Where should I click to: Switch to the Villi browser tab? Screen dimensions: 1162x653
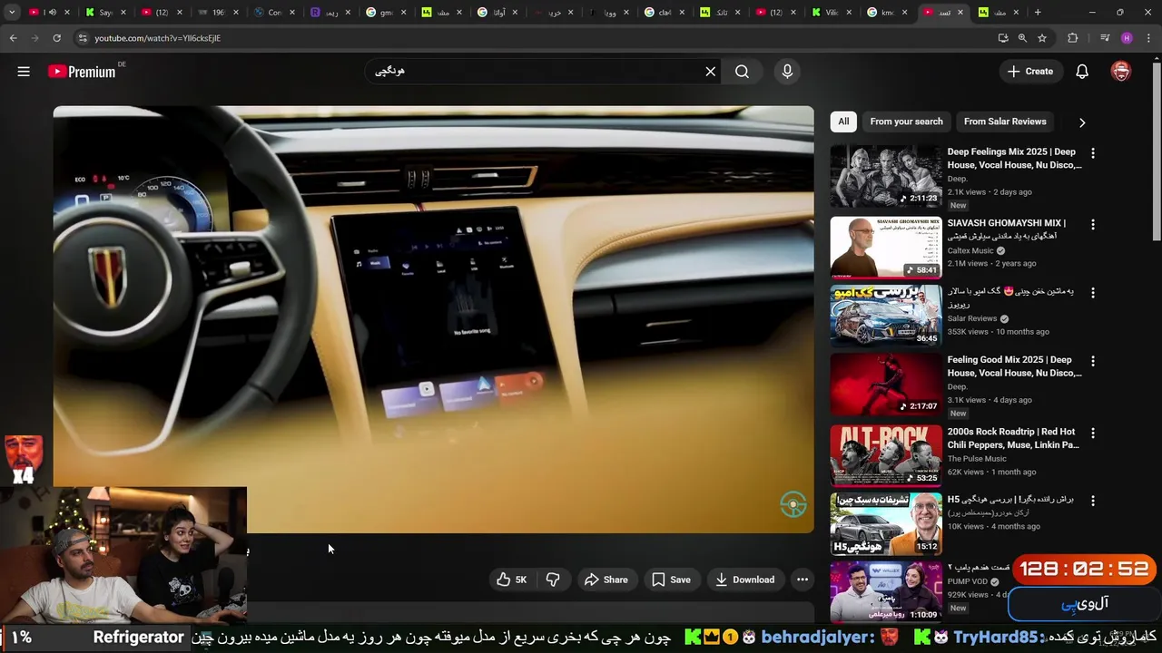pos(832,13)
